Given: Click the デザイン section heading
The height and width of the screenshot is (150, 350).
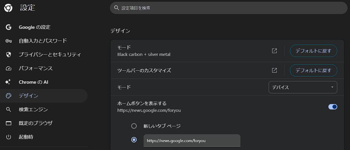Looking at the screenshot, I should click(120, 31).
